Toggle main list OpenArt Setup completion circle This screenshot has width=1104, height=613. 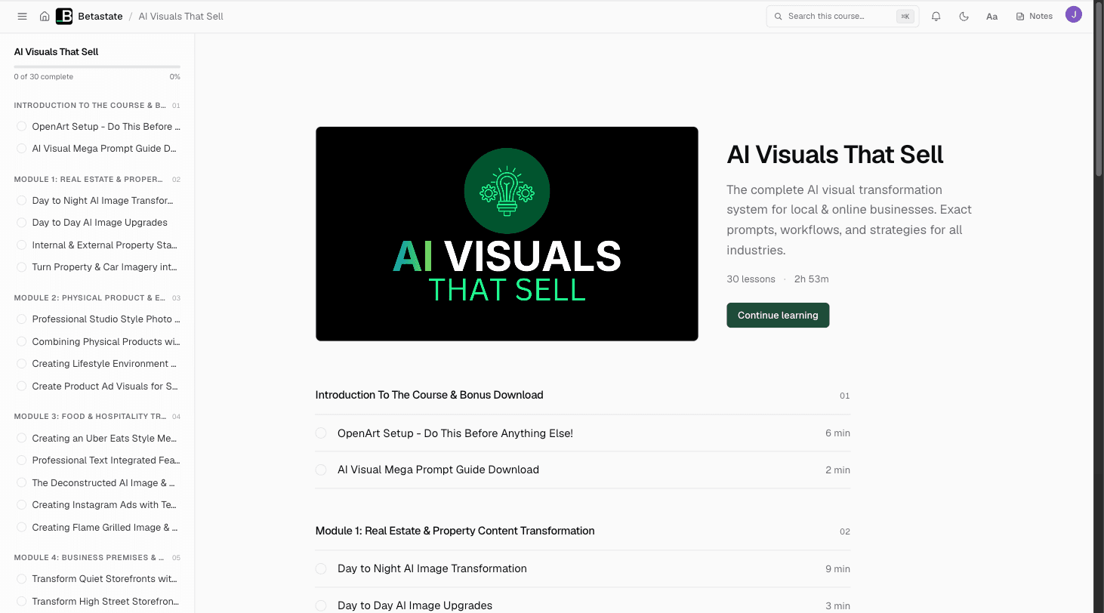pos(321,433)
